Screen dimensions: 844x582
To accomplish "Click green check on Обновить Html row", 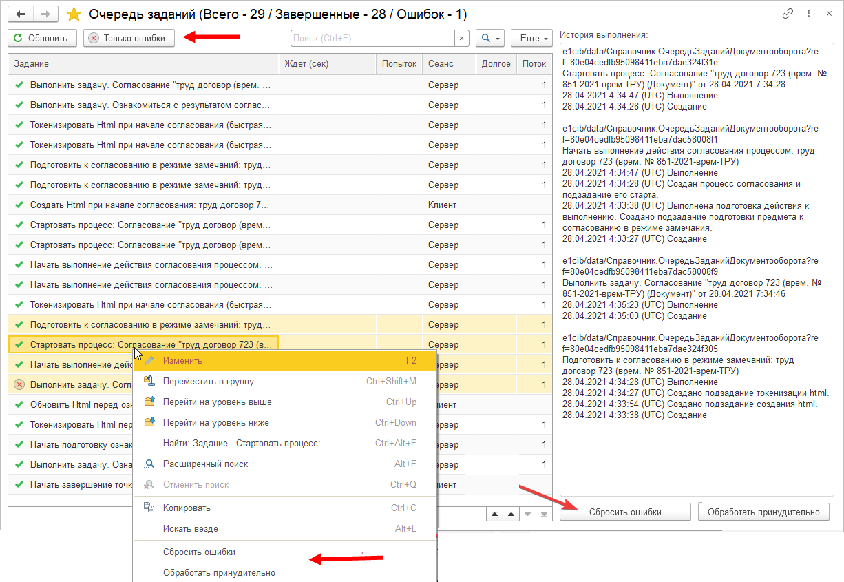I will [x=19, y=404].
